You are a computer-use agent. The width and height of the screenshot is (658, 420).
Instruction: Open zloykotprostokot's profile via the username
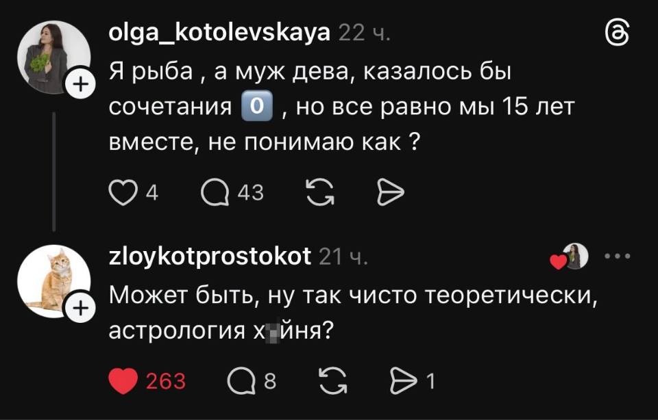pos(212,257)
